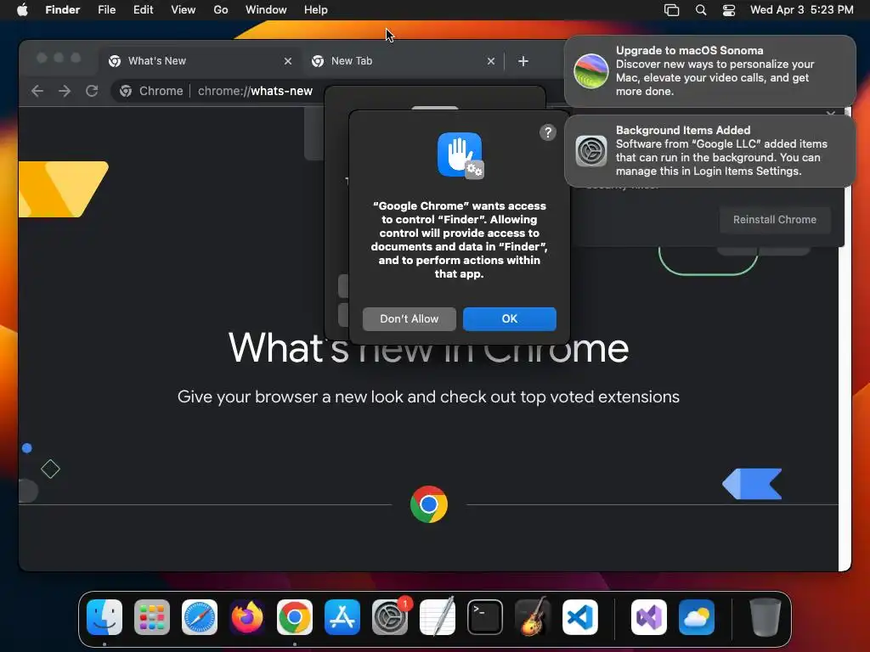
Task: Open the Edit menu
Action: point(143,10)
